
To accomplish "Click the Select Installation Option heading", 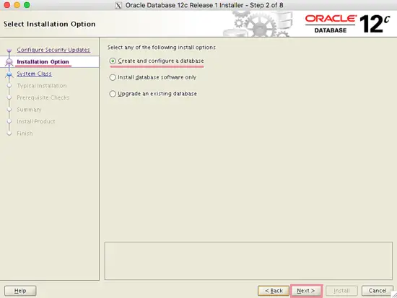I will point(49,24).
